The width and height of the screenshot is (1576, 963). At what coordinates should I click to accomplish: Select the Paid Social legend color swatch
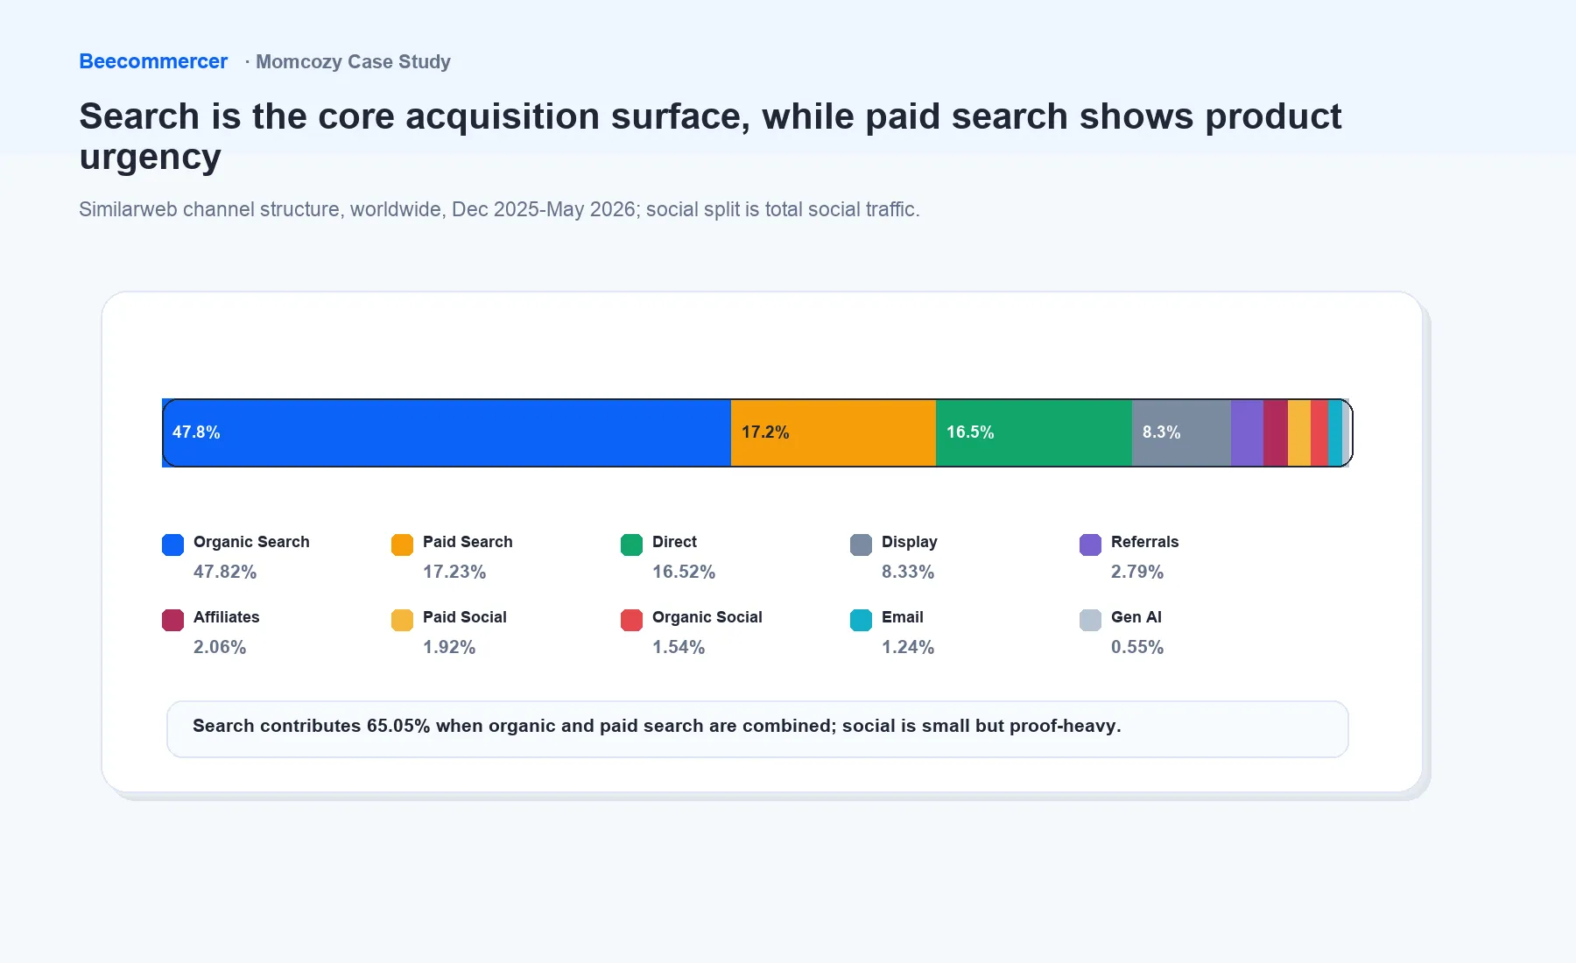tap(403, 620)
